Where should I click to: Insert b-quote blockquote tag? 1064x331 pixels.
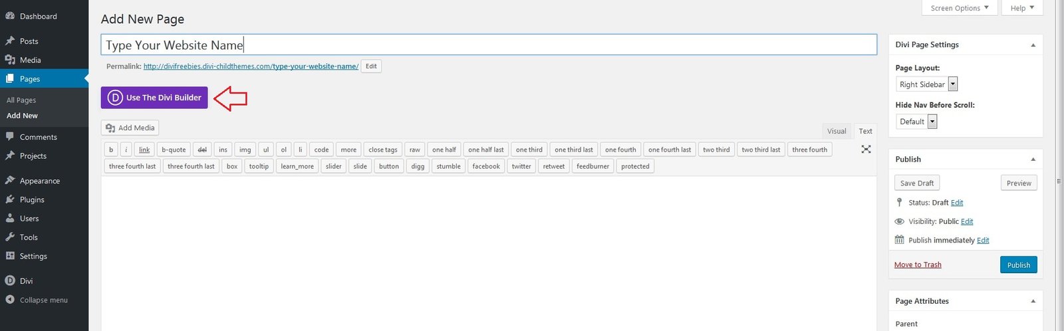174,150
